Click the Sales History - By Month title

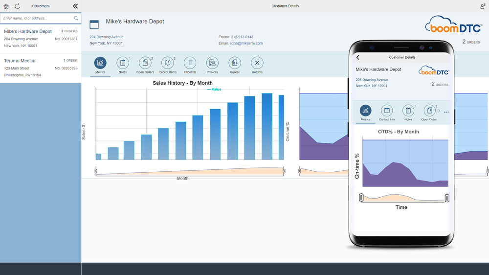pos(182,83)
